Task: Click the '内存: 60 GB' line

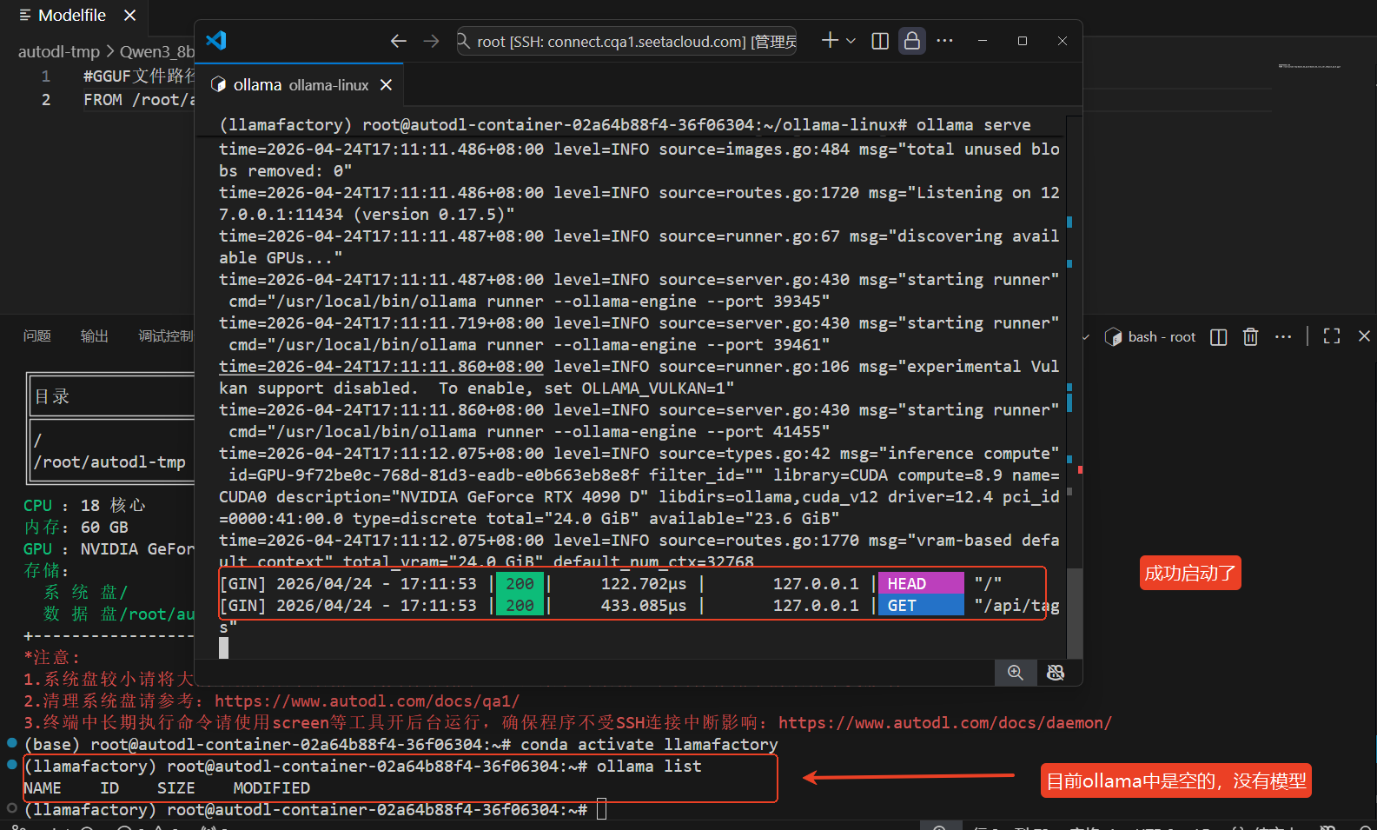Action: pos(76,528)
